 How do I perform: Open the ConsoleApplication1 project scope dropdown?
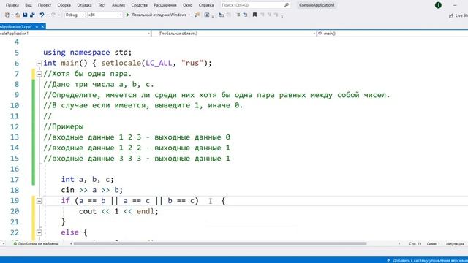(x=75, y=34)
